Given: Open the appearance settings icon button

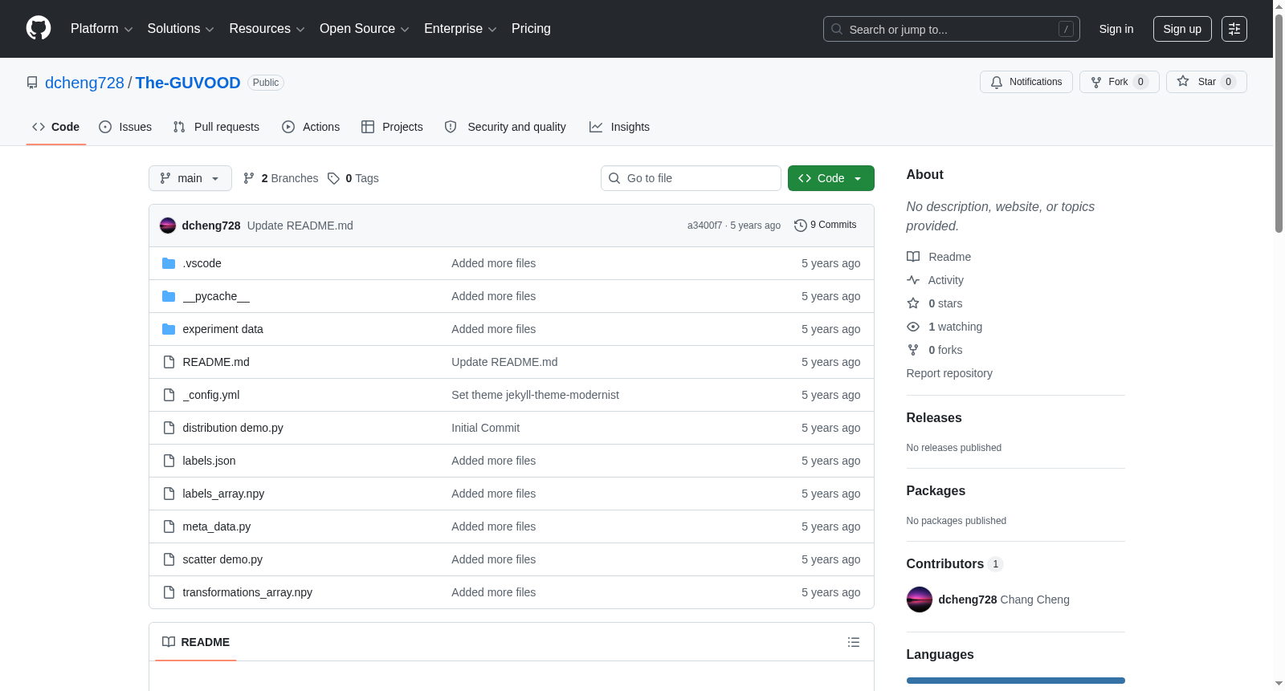Looking at the screenshot, I should (x=1234, y=29).
